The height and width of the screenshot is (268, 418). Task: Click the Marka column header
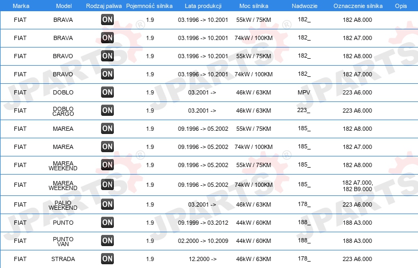click(21, 6)
